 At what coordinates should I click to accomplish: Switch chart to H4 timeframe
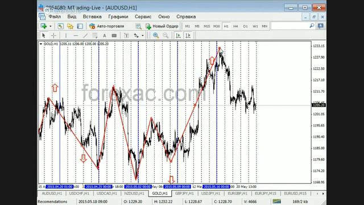click(235, 26)
